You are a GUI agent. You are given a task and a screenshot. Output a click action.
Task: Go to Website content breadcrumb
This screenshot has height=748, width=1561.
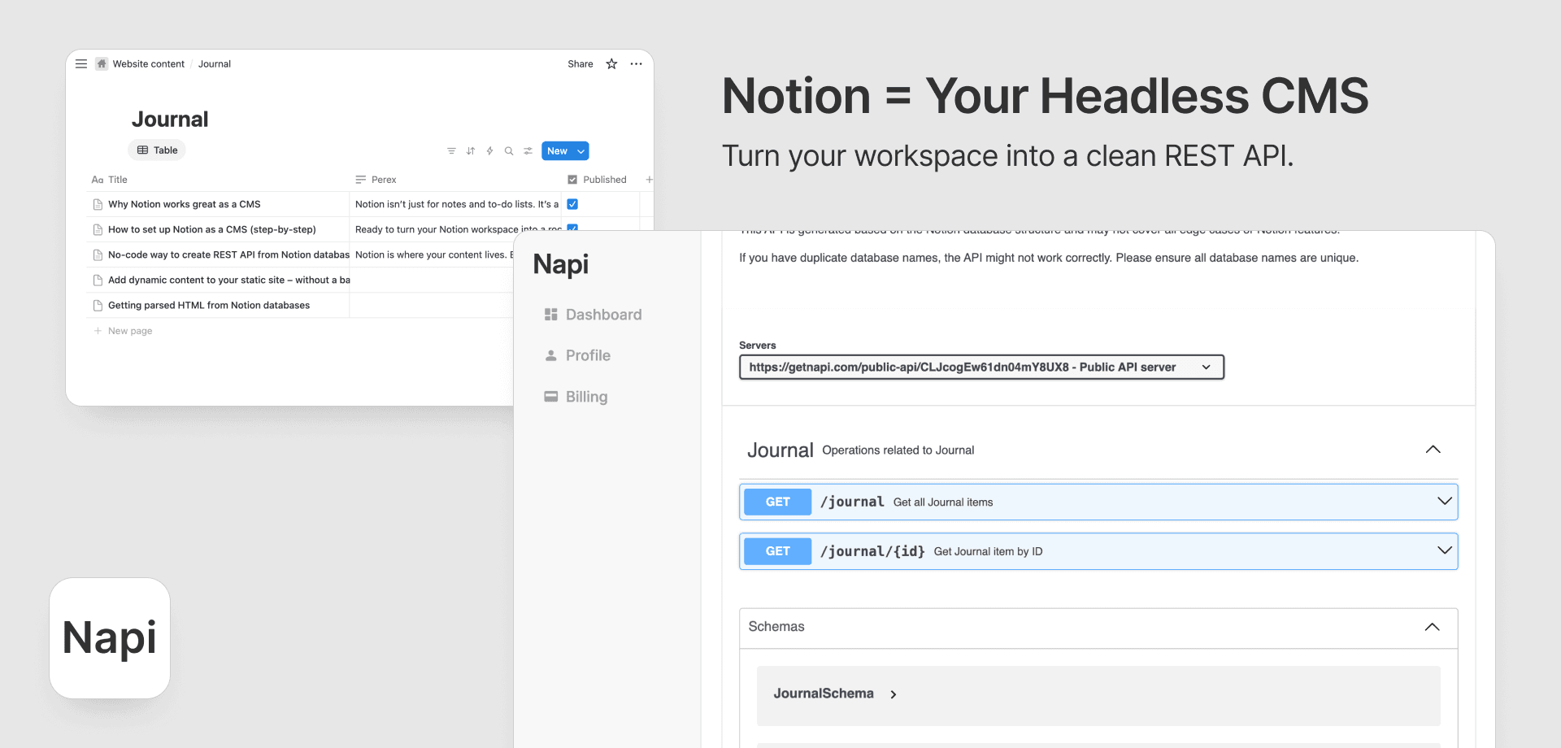148,64
